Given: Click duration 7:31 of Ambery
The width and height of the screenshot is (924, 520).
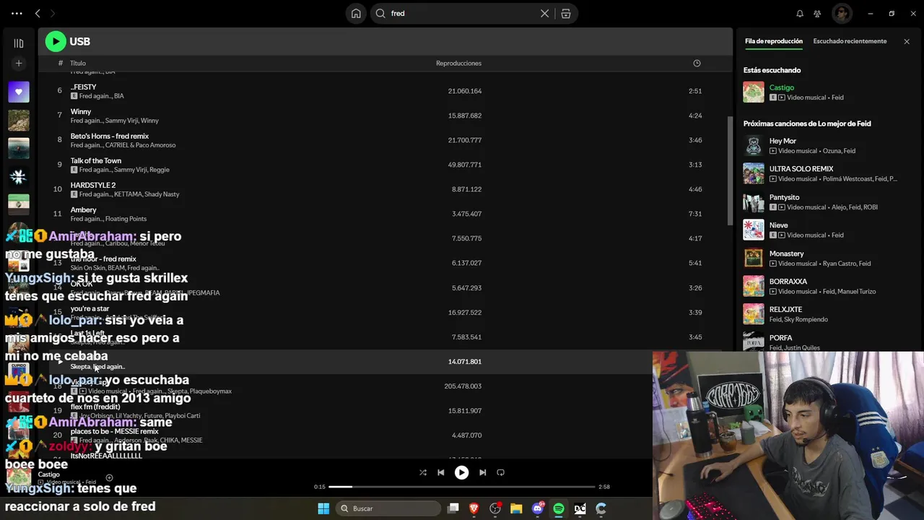Looking at the screenshot, I should pos(695,214).
